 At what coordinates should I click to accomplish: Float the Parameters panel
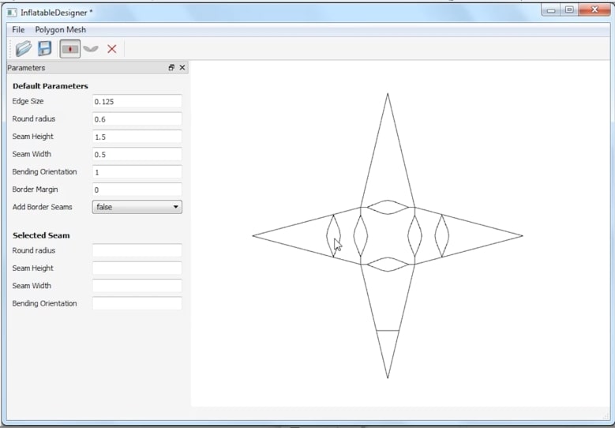click(171, 67)
